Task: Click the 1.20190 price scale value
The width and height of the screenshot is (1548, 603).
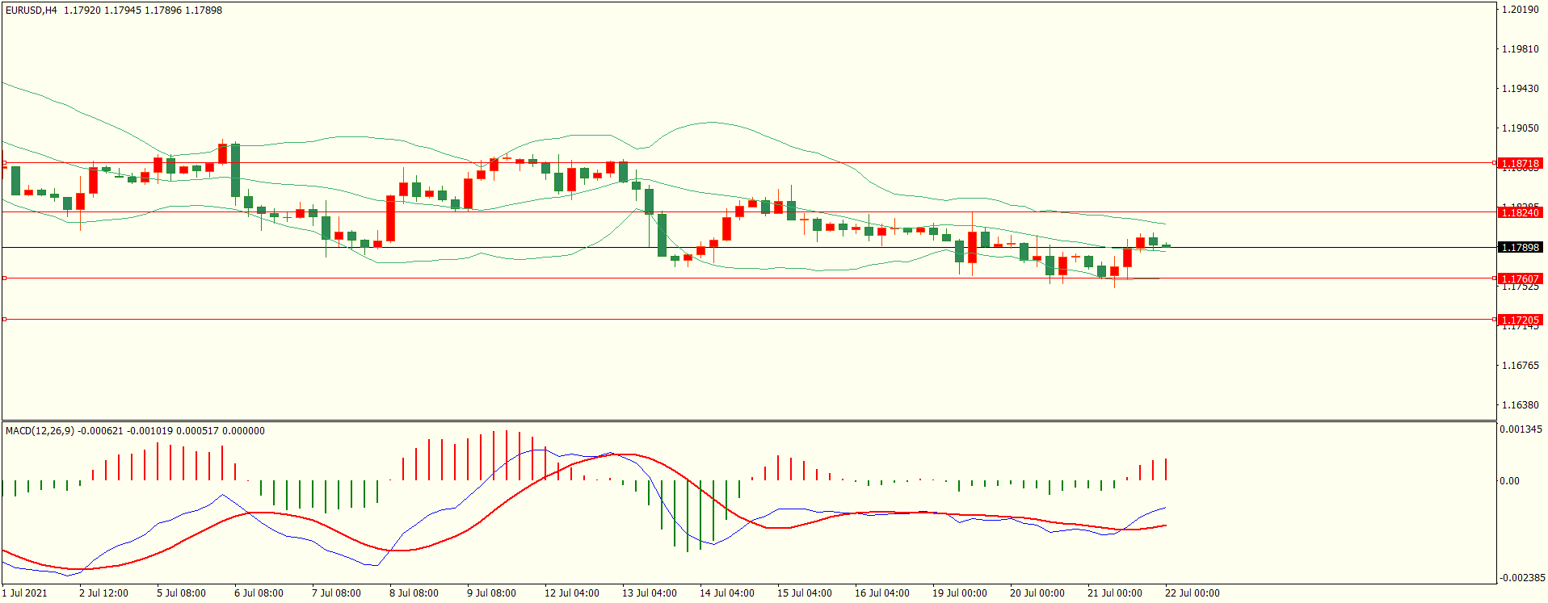Action: [1520, 10]
